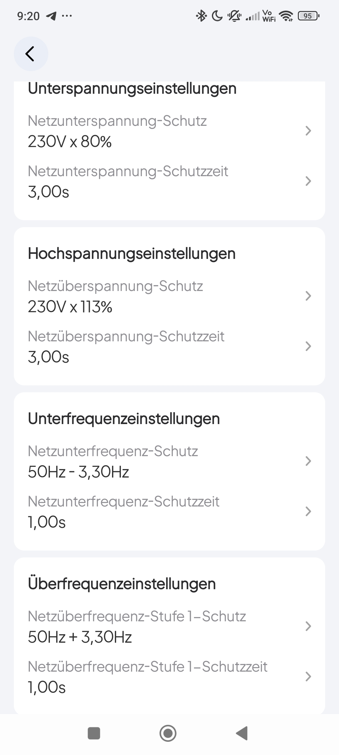Tap the Wi-Fi status icon

coord(286,16)
